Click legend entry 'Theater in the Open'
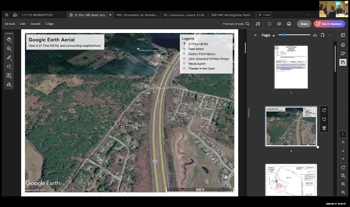Screen dimensions: 350x207 click(x=202, y=69)
